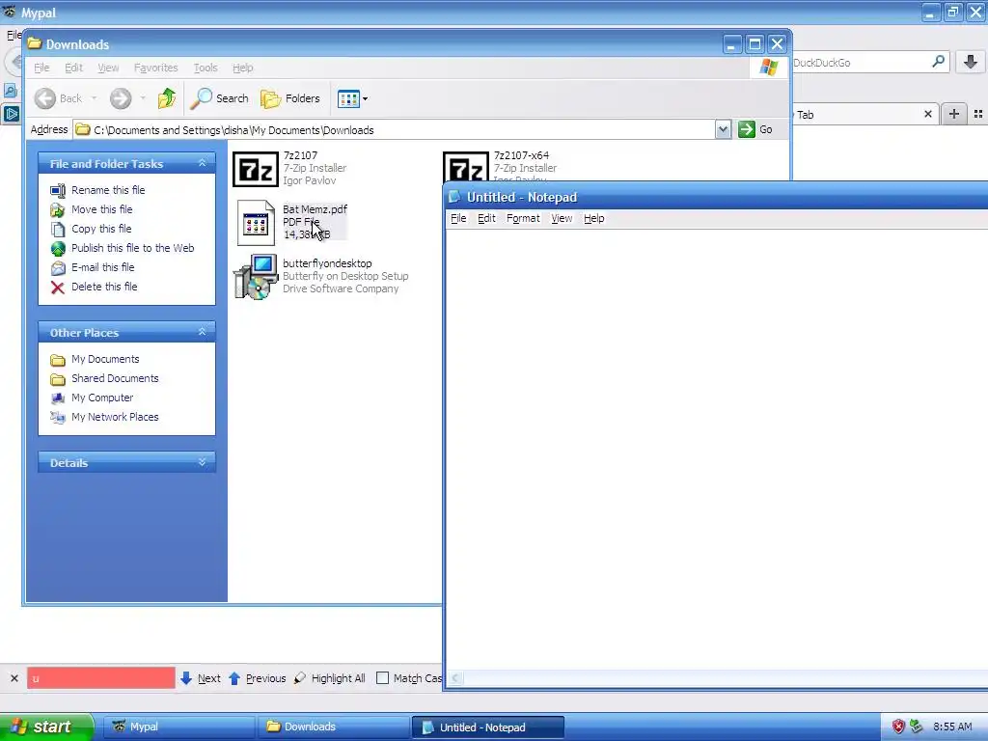
Task: Select the butterflyondesktop setup icon
Action: click(x=256, y=277)
